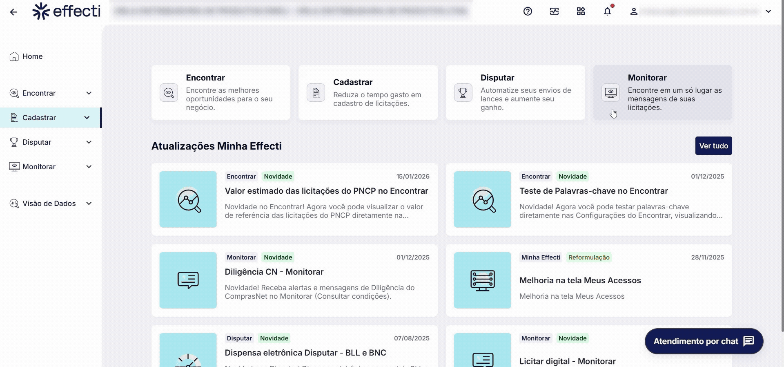Image resolution: width=784 pixels, height=367 pixels.
Task: Click the trophy icon in Disputar card
Action: (463, 93)
